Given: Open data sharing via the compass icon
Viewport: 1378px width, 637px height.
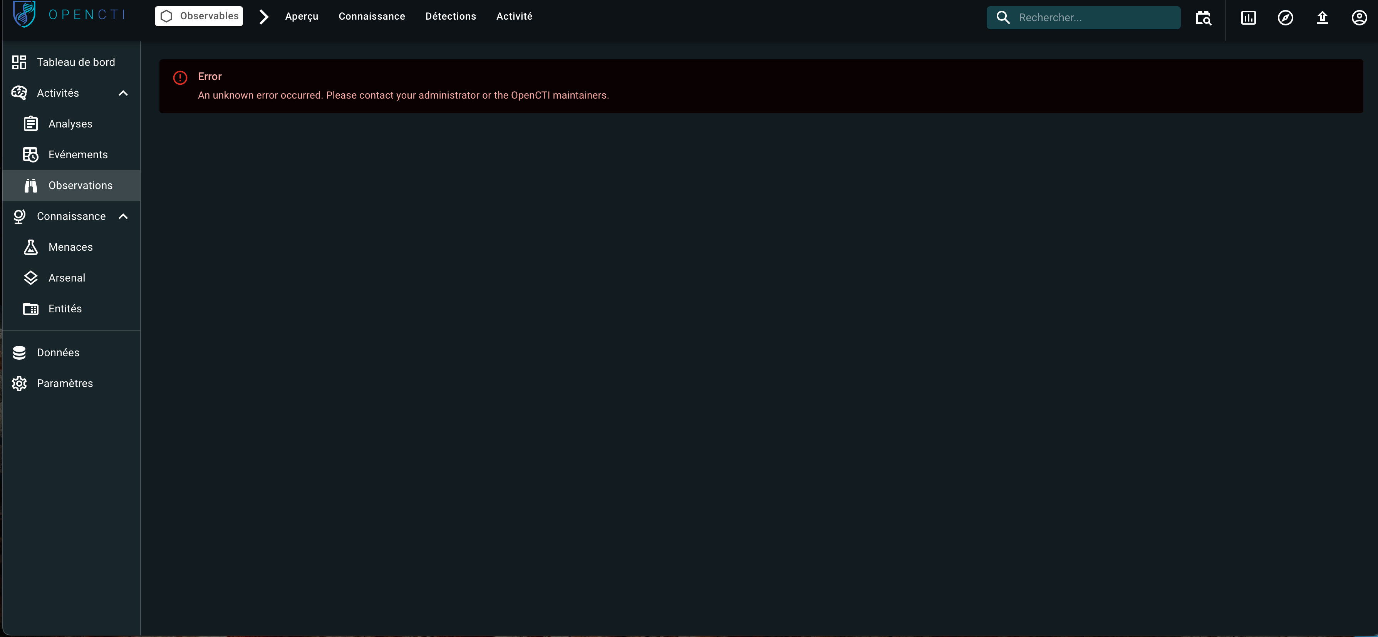Looking at the screenshot, I should tap(1286, 17).
